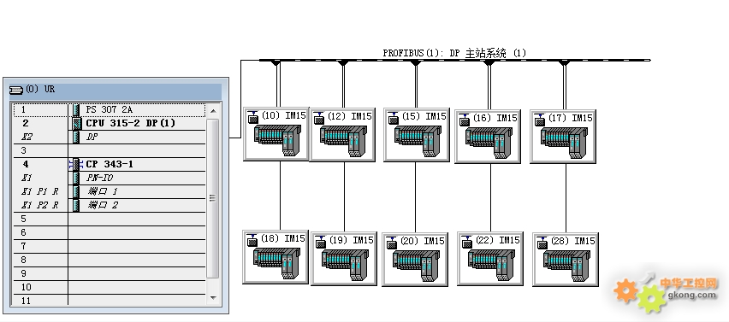Select the PS 307 2A row
729x322 pixels.
tap(110, 110)
